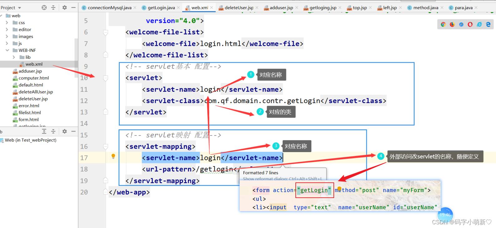Viewport: 496px width, 228px height.
Task: Open gear settings of the lower Web panel
Action: pos(65,131)
